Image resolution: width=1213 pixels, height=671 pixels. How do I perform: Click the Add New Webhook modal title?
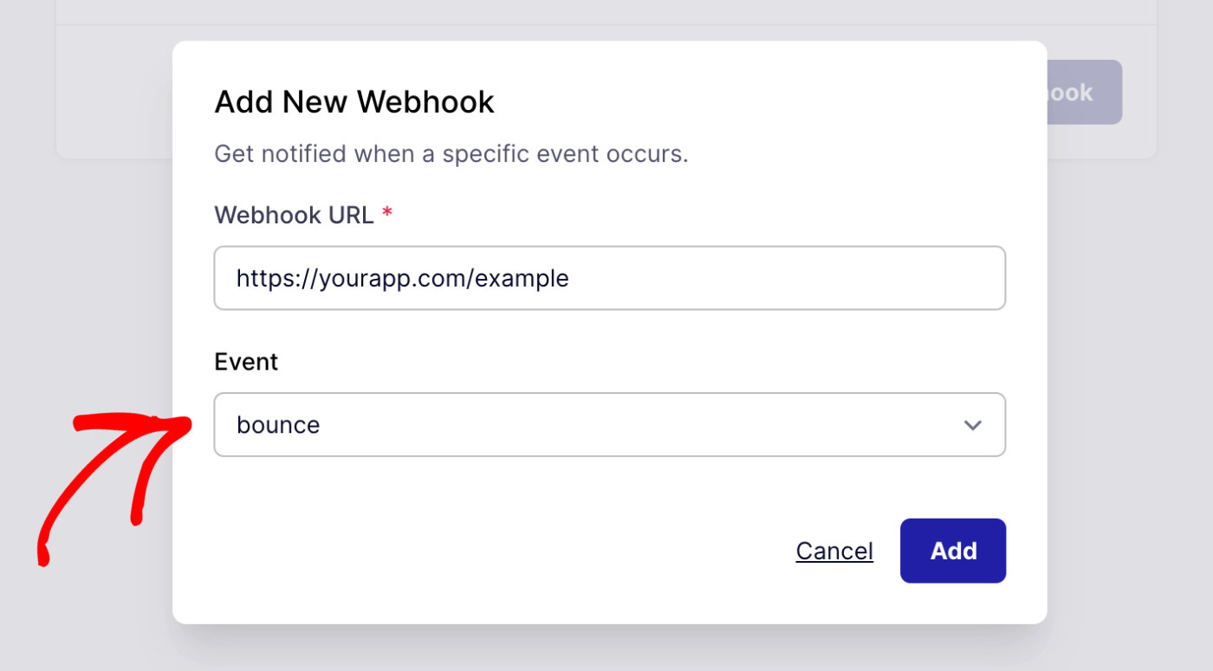click(x=354, y=102)
